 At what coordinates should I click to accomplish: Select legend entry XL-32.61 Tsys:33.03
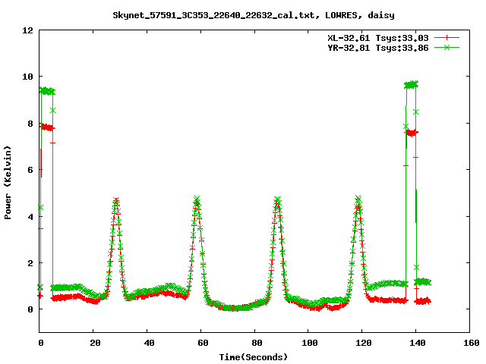pyautogui.click(x=378, y=38)
